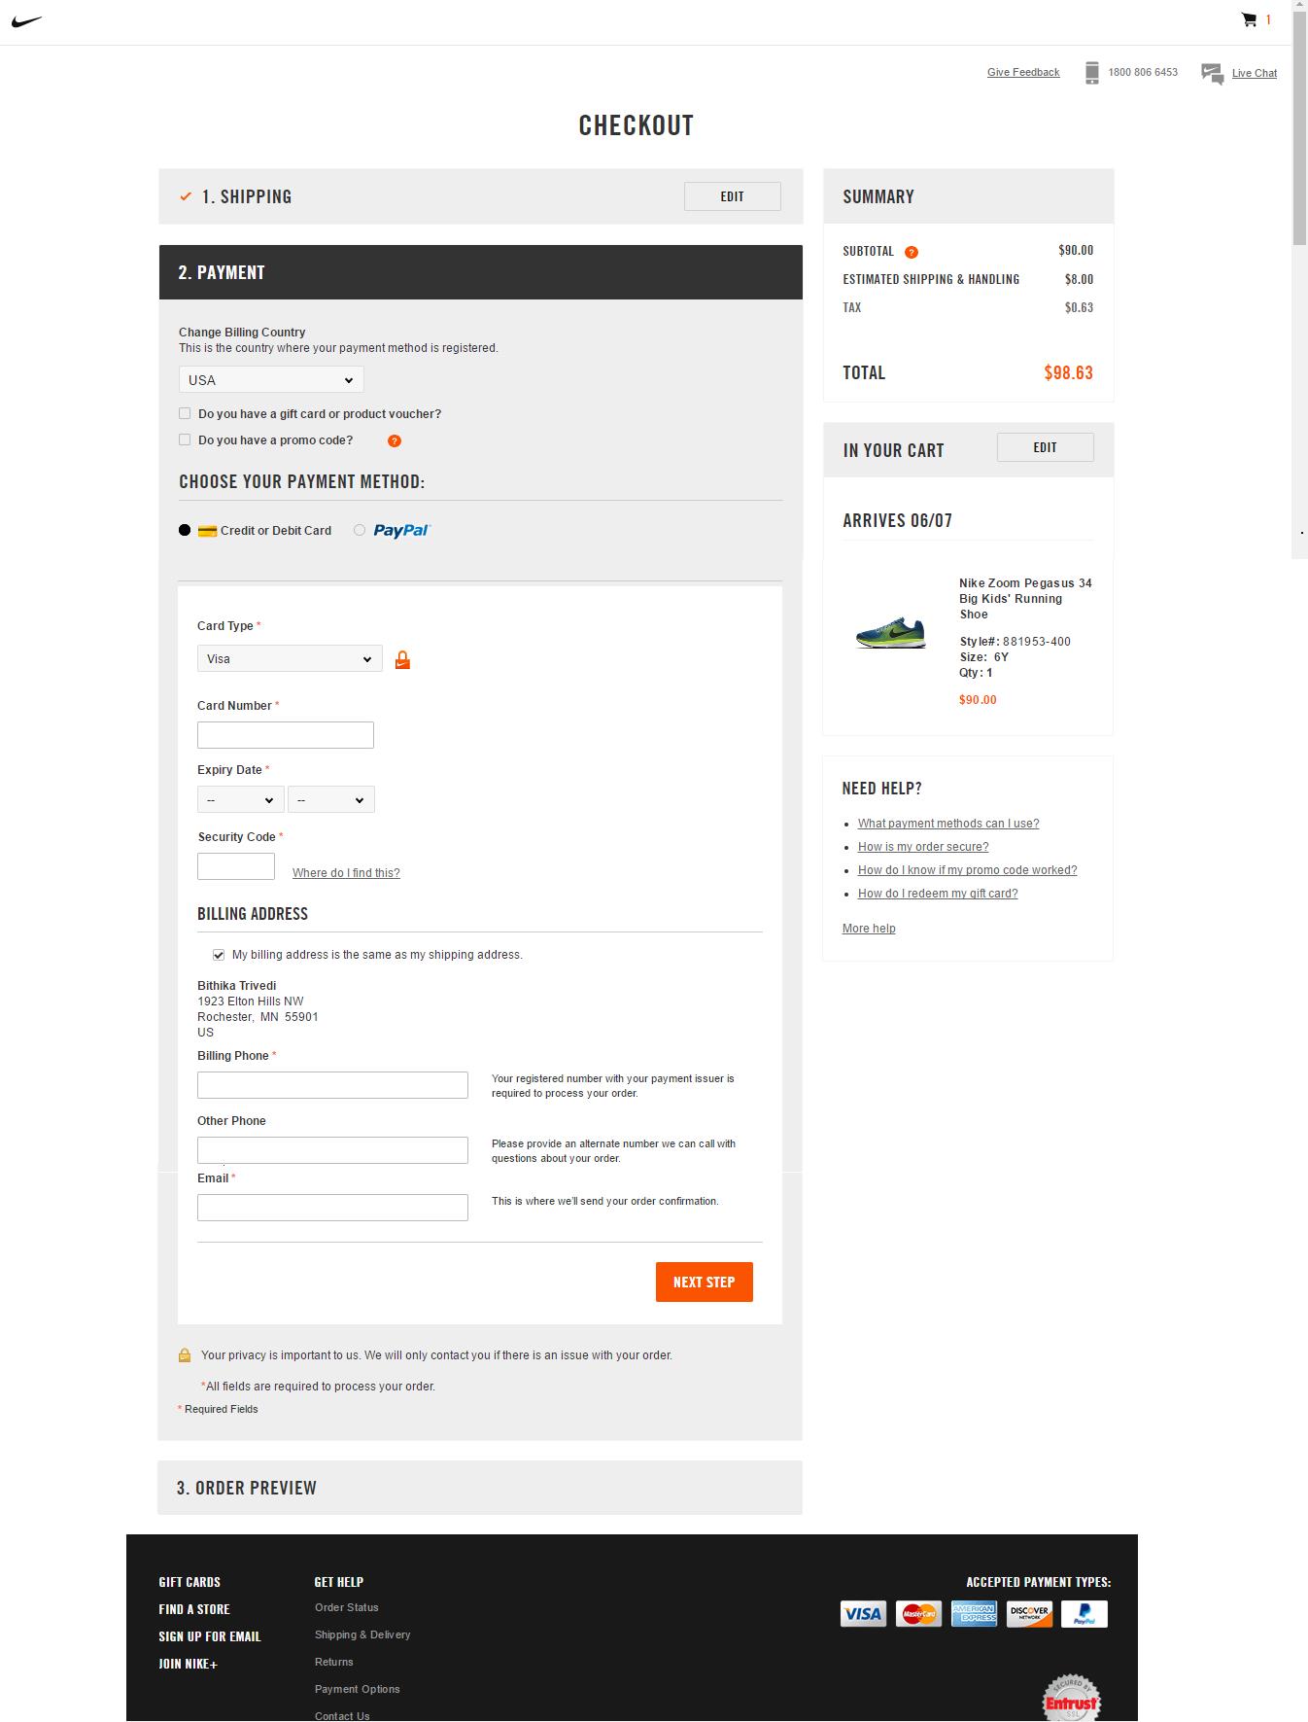
Task: Open the 'Where do I find this?' link
Action: [345, 872]
